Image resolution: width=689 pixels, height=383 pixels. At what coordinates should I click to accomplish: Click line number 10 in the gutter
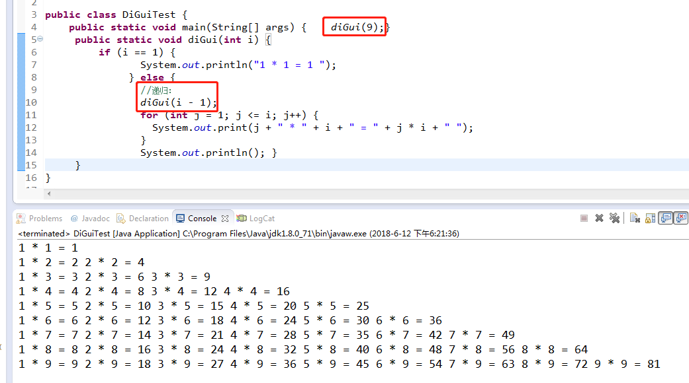(x=30, y=102)
